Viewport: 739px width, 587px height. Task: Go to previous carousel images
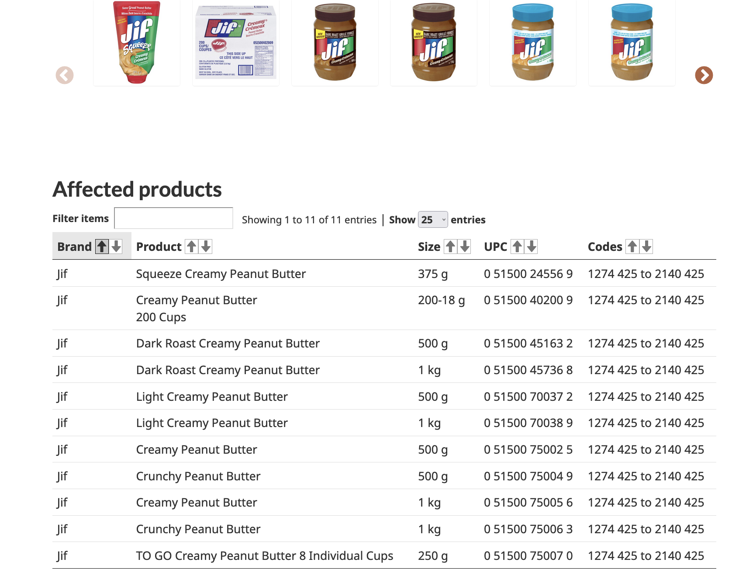tap(65, 75)
